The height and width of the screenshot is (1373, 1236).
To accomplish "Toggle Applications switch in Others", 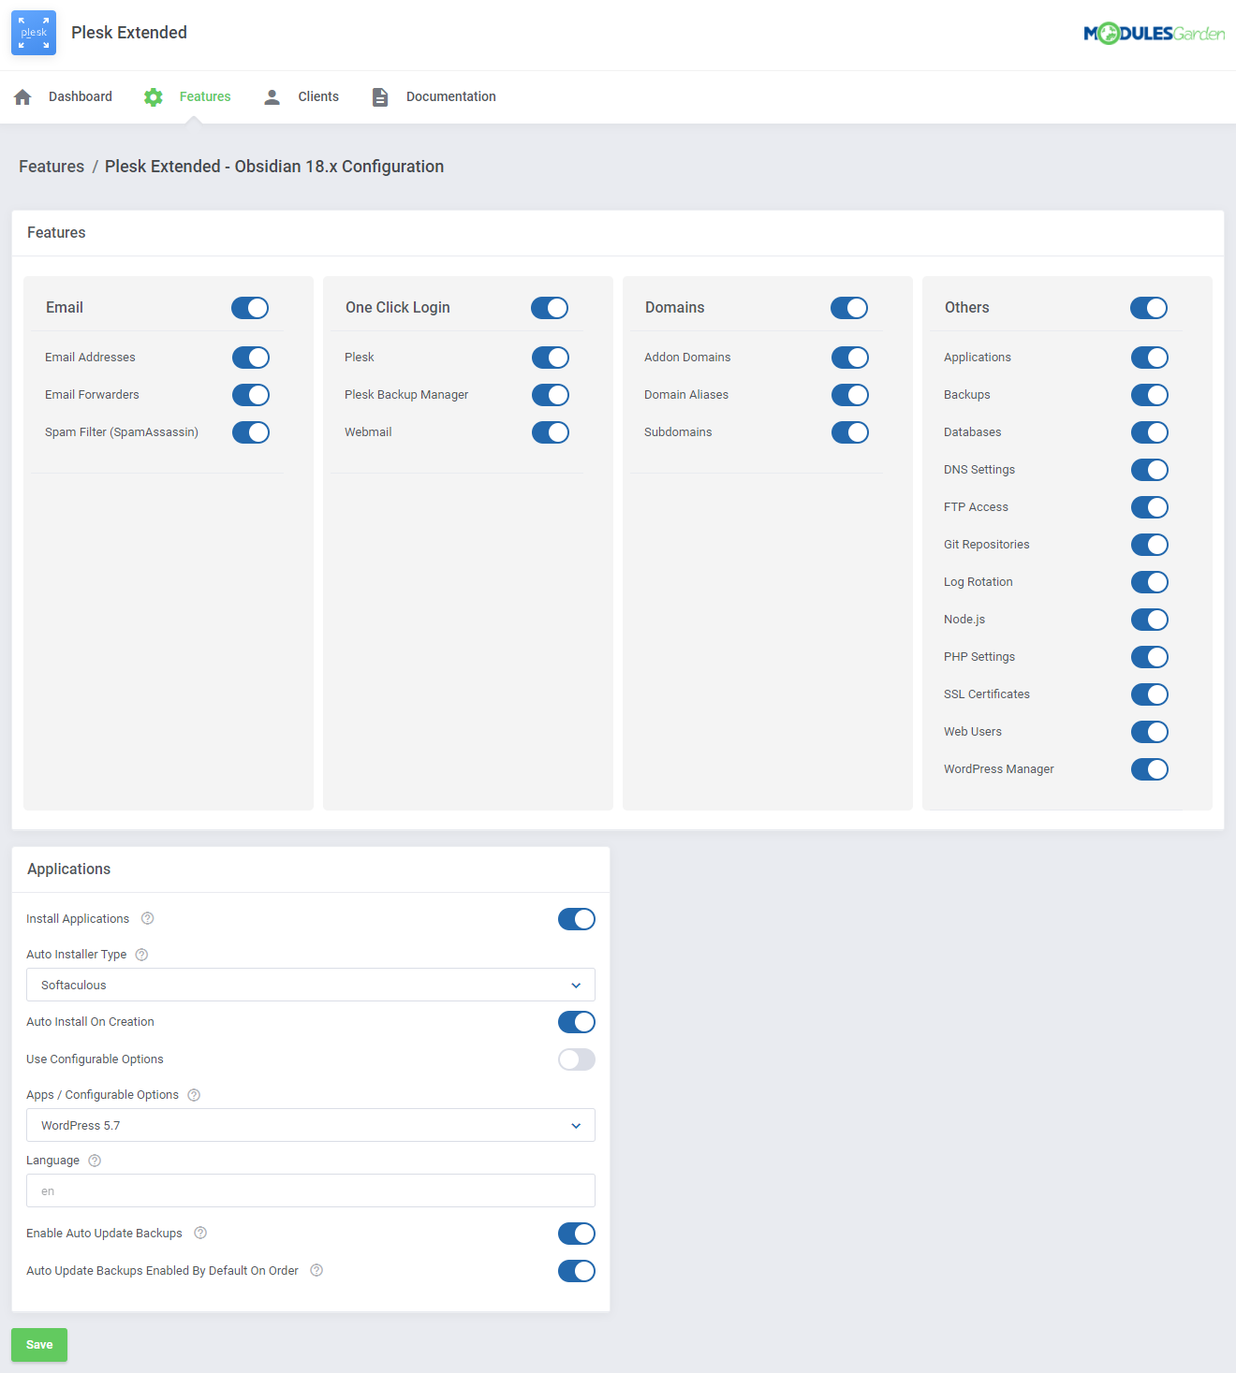I will click(1150, 358).
